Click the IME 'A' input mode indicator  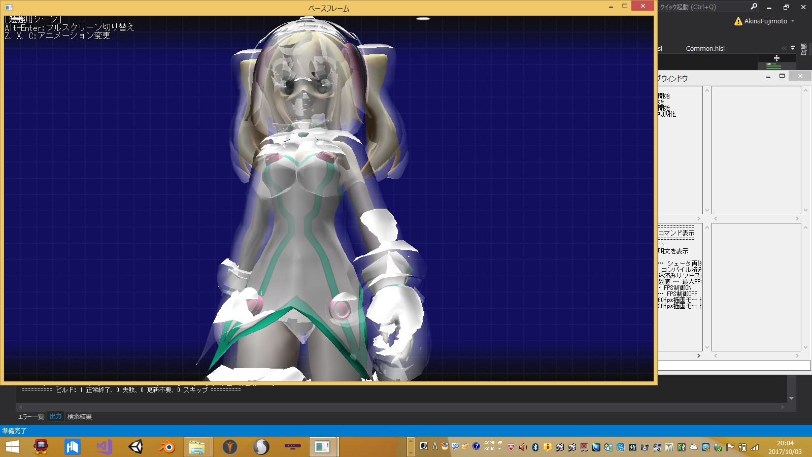[x=435, y=446]
